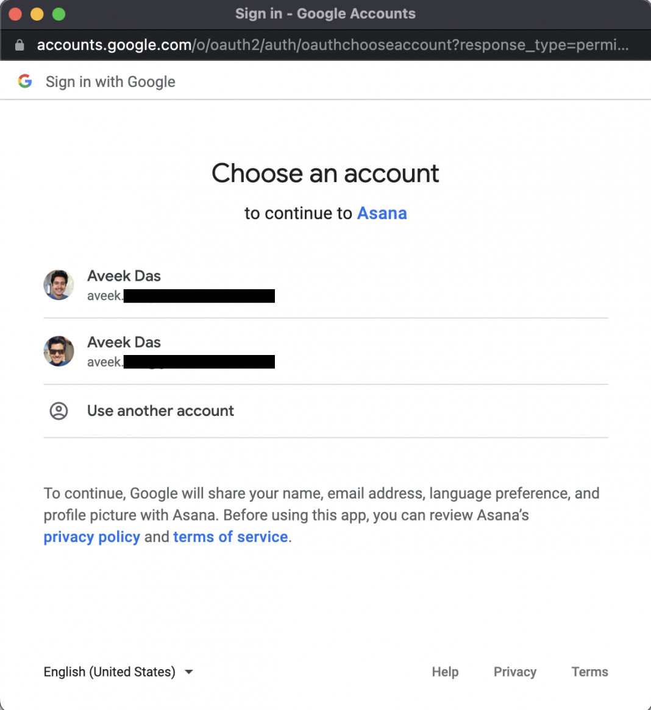Click the language dropdown arrow

(x=189, y=672)
